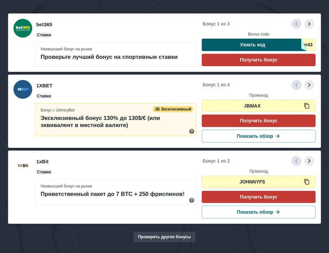Show next bet365 bonus
329x253 pixels.
[x=309, y=24]
